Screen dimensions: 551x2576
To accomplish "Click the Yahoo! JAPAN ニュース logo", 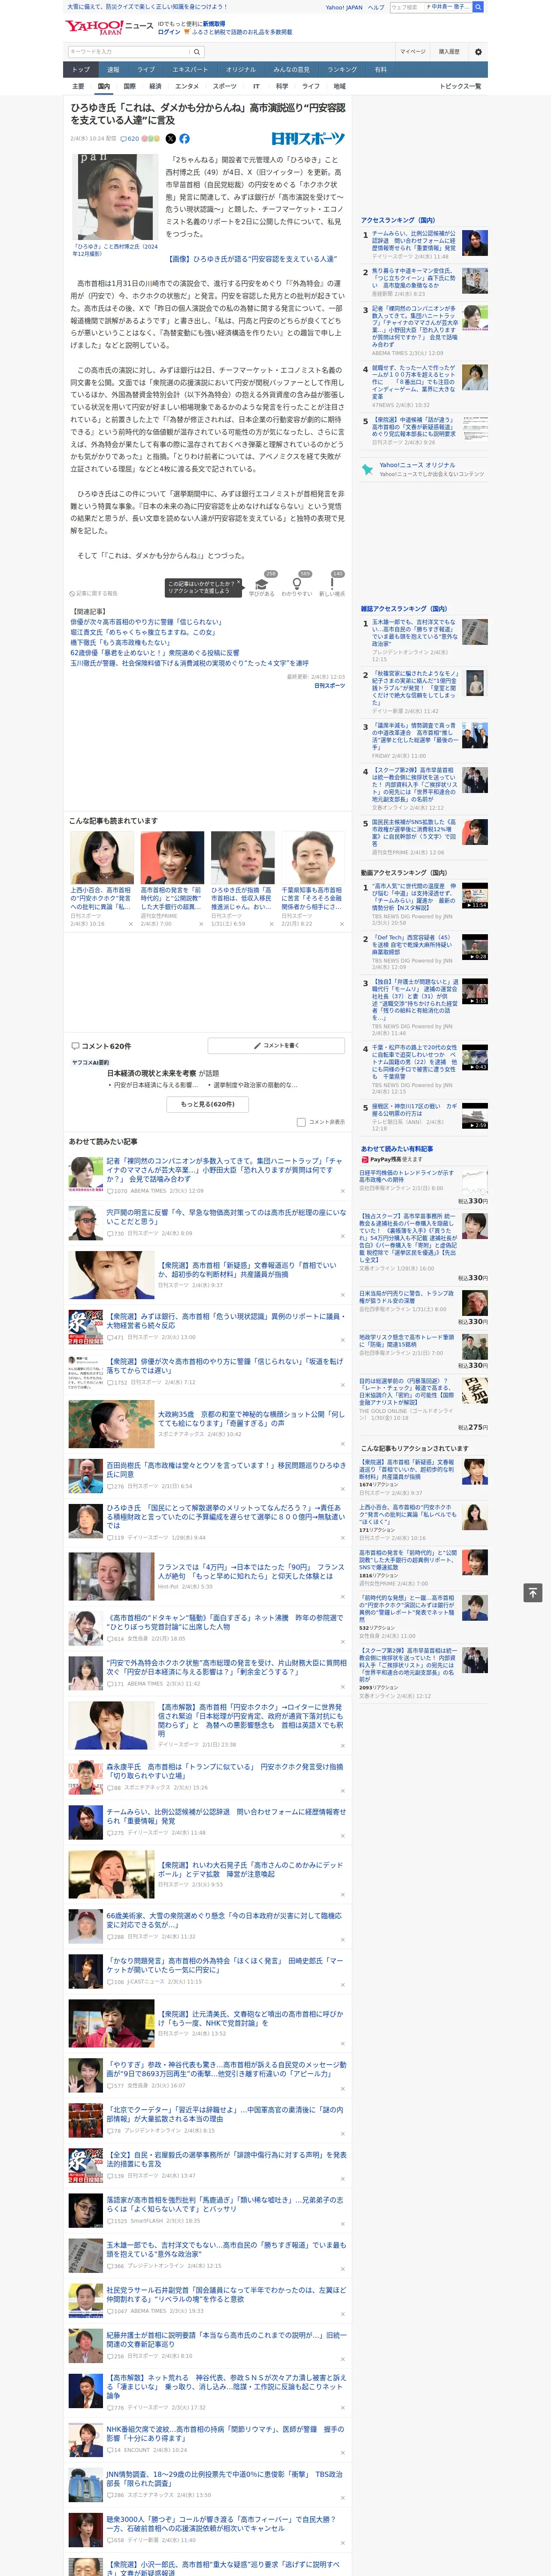I will point(109,27).
